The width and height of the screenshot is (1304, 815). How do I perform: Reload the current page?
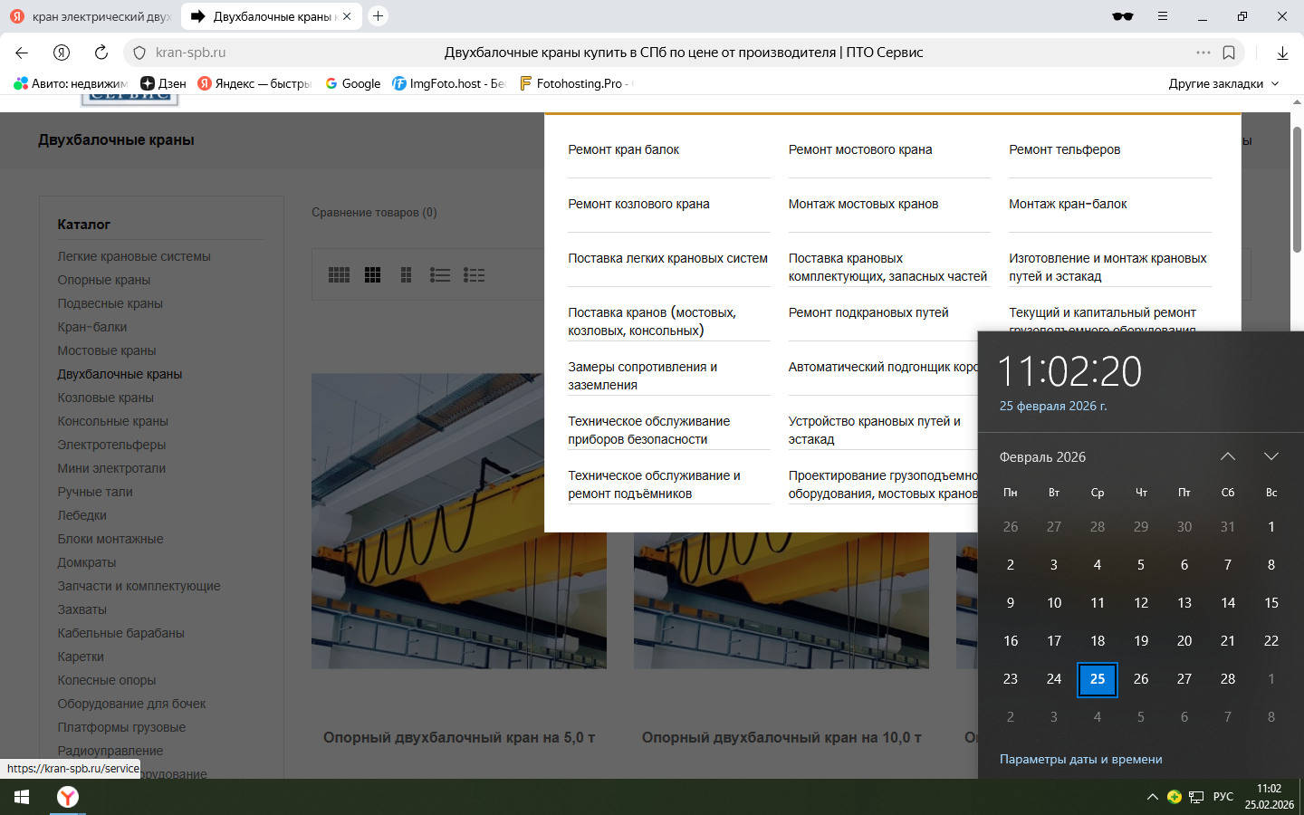(x=101, y=53)
